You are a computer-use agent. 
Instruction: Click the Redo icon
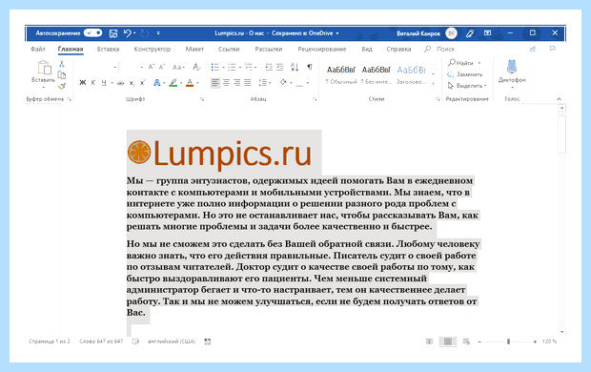point(144,33)
